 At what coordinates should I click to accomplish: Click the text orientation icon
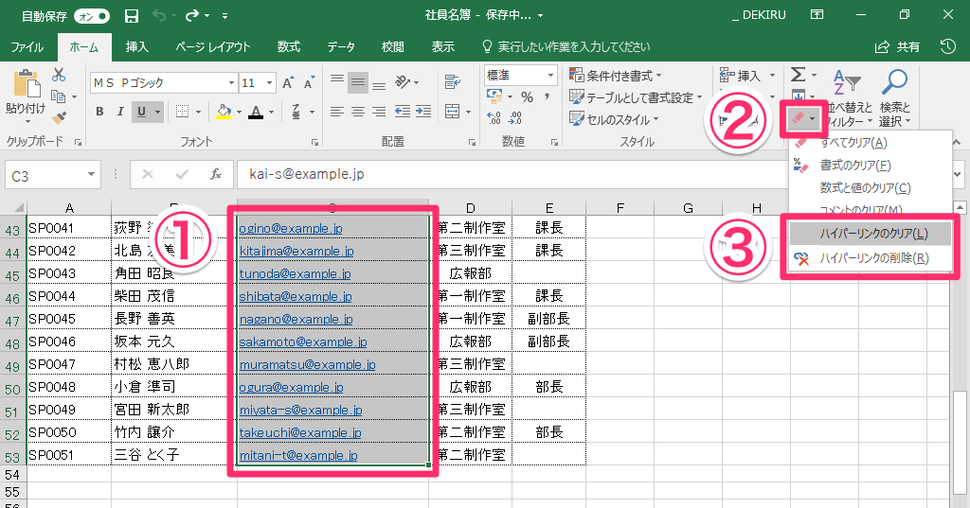[x=403, y=81]
